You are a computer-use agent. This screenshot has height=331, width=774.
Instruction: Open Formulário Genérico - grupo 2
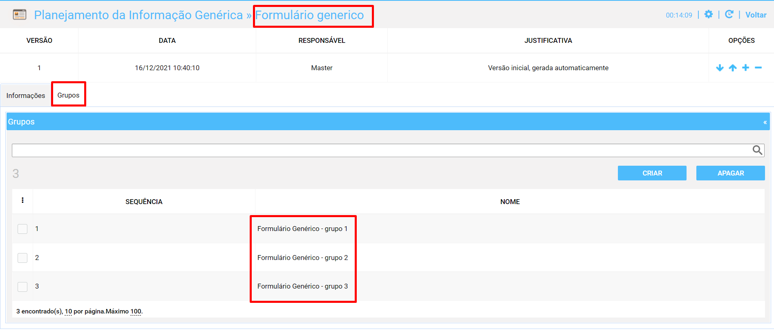coord(302,258)
